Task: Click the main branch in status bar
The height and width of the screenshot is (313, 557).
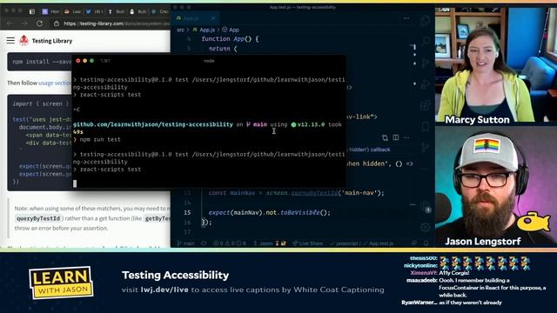Action: [185, 243]
